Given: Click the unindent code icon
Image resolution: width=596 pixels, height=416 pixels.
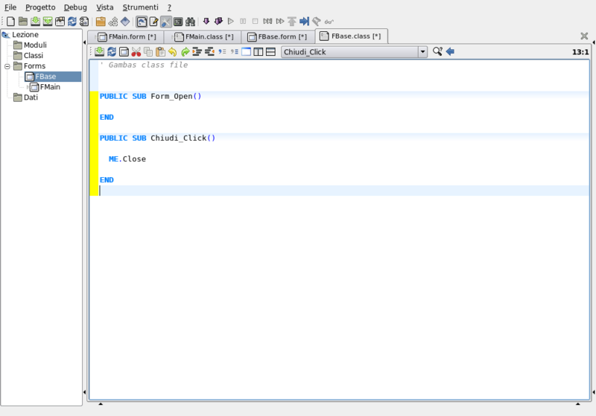Looking at the screenshot, I should point(209,51).
